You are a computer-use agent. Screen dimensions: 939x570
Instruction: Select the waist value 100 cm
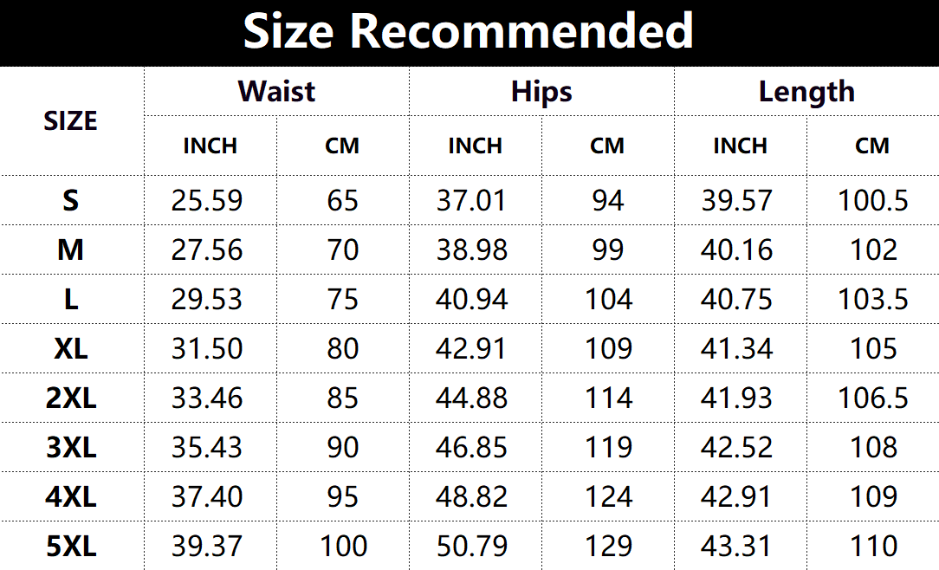(343, 547)
